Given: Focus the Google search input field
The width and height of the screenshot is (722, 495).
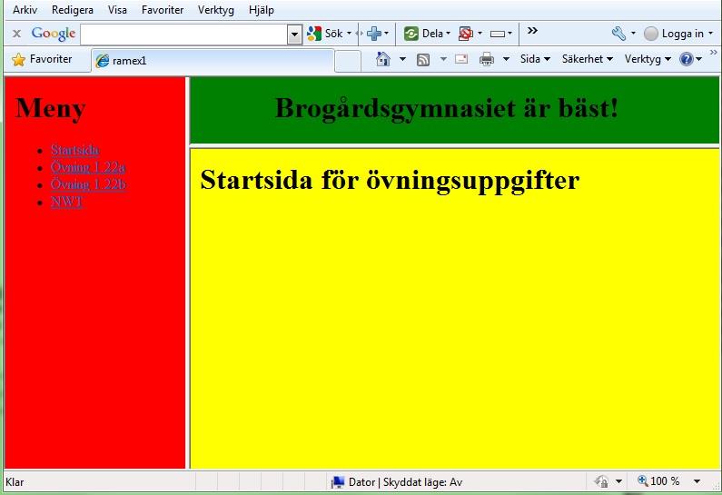Looking at the screenshot, I should [184, 35].
